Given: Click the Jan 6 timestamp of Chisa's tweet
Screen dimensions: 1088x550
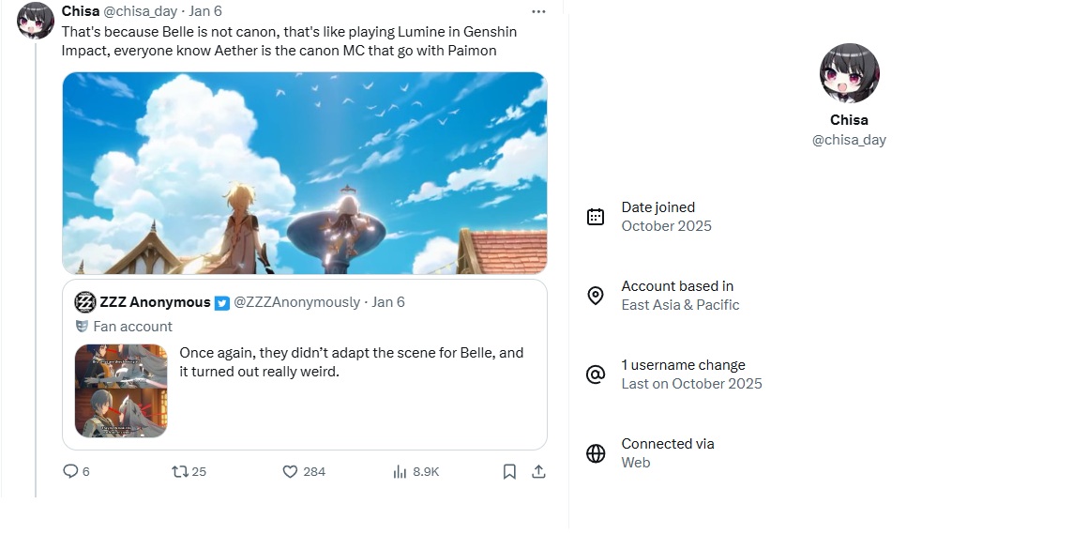Looking at the screenshot, I should tap(205, 11).
